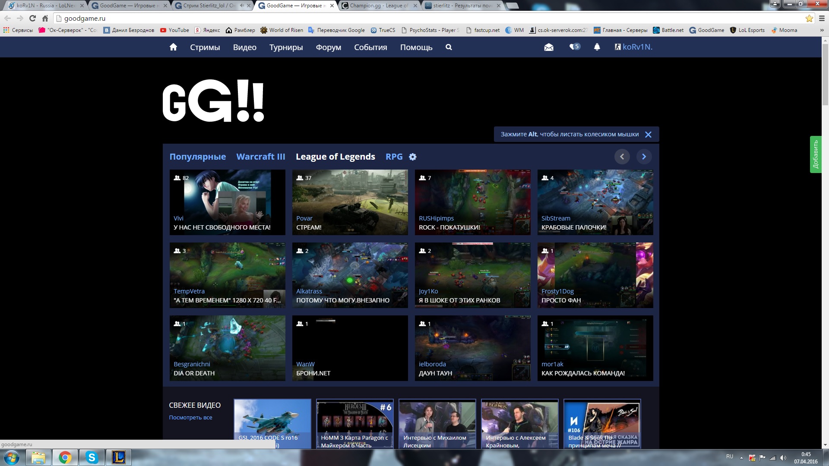Show hidden tray icons arrow
Image resolution: width=829 pixels, height=466 pixels.
[x=741, y=458]
